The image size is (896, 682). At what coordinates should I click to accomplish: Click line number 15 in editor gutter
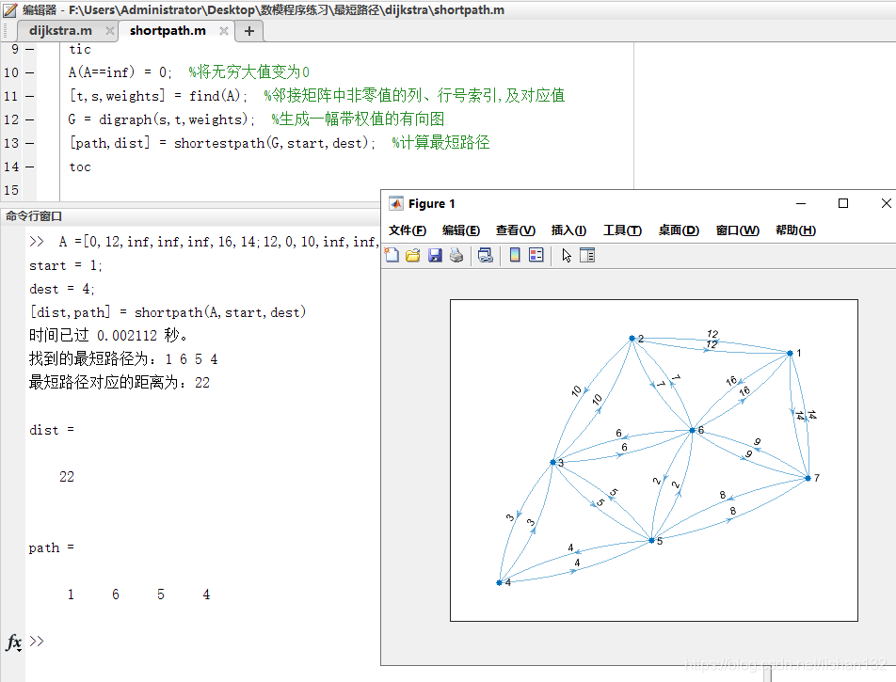tap(11, 190)
